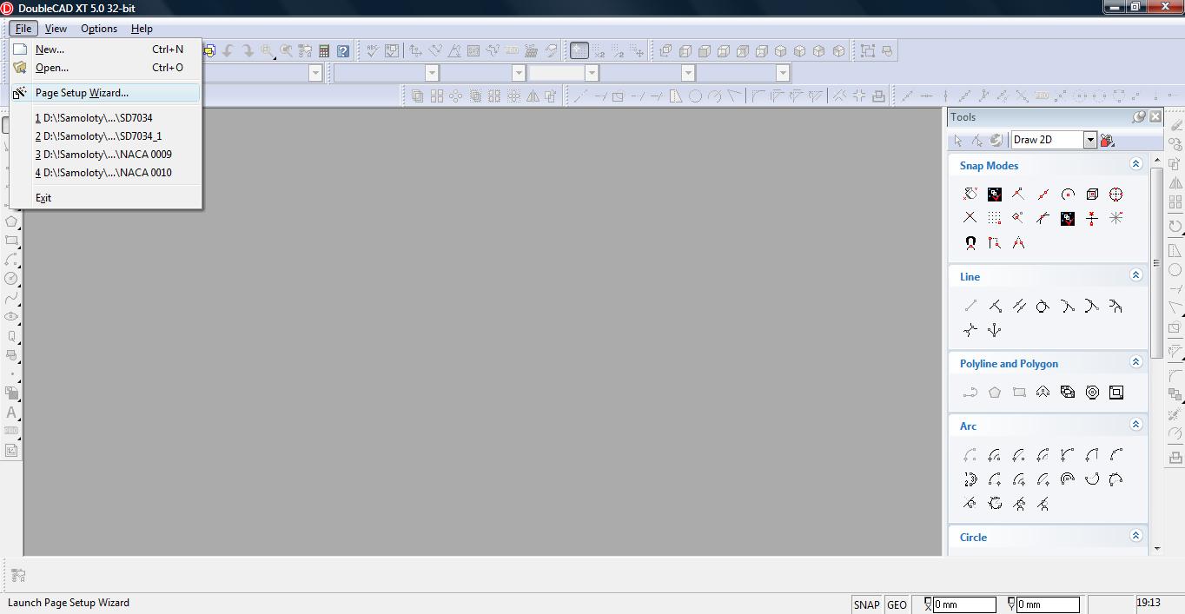Select Page Setup Wizard from File menu
The width and height of the screenshot is (1185, 614).
point(82,93)
